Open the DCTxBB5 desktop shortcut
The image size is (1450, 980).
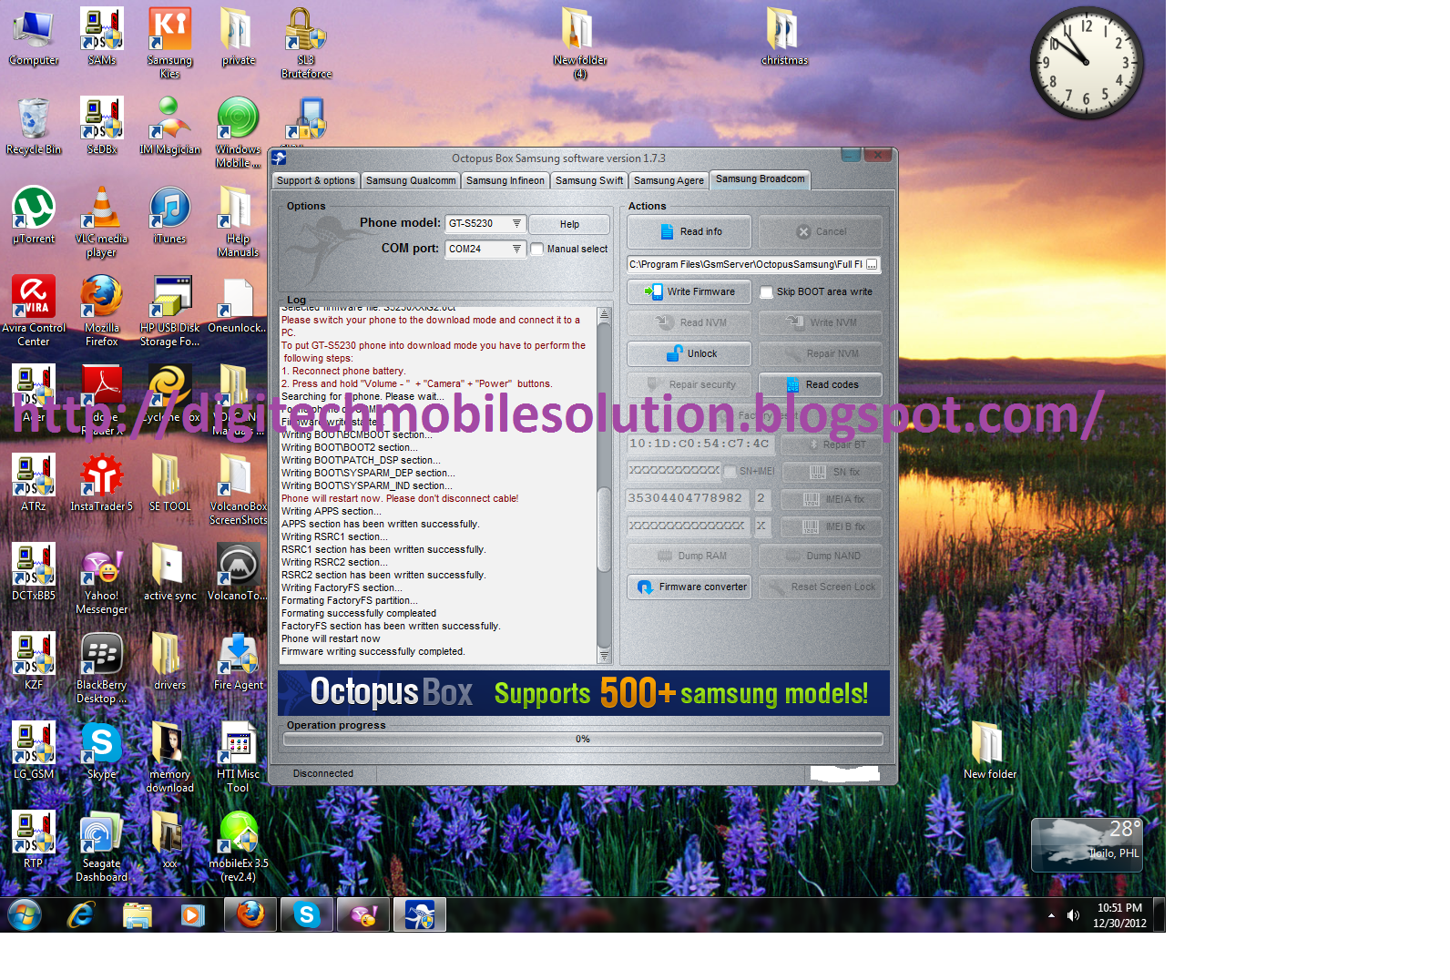coord(34,572)
